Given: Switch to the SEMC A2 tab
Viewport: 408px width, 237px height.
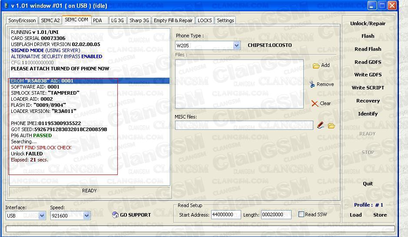Looking at the screenshot, I should point(50,20).
